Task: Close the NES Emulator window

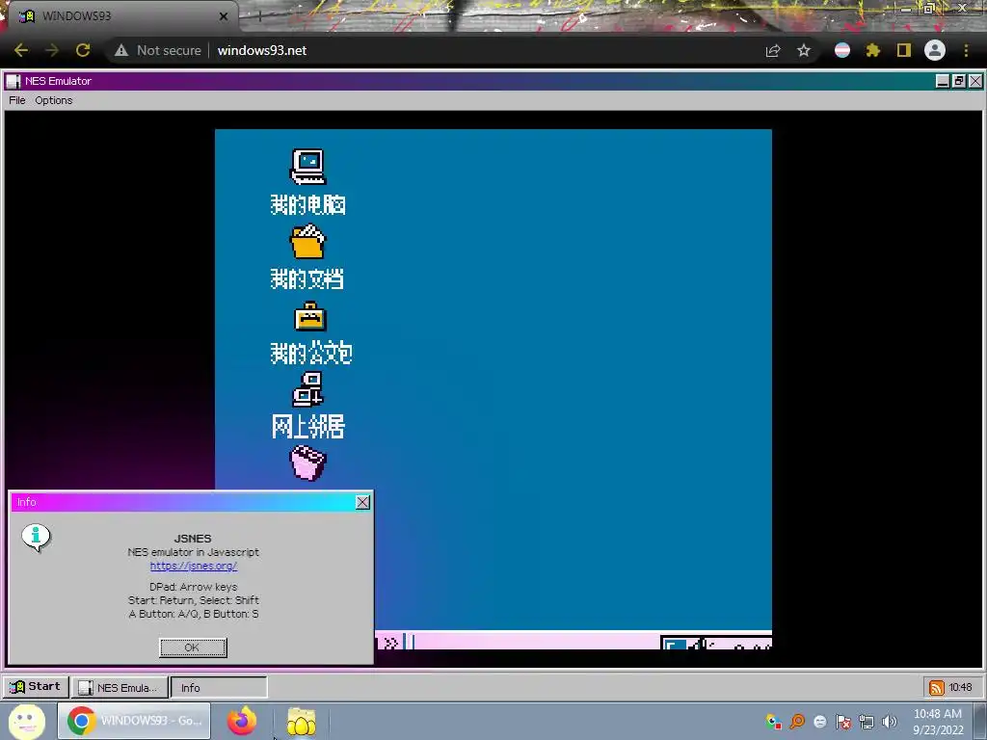Action: click(975, 81)
